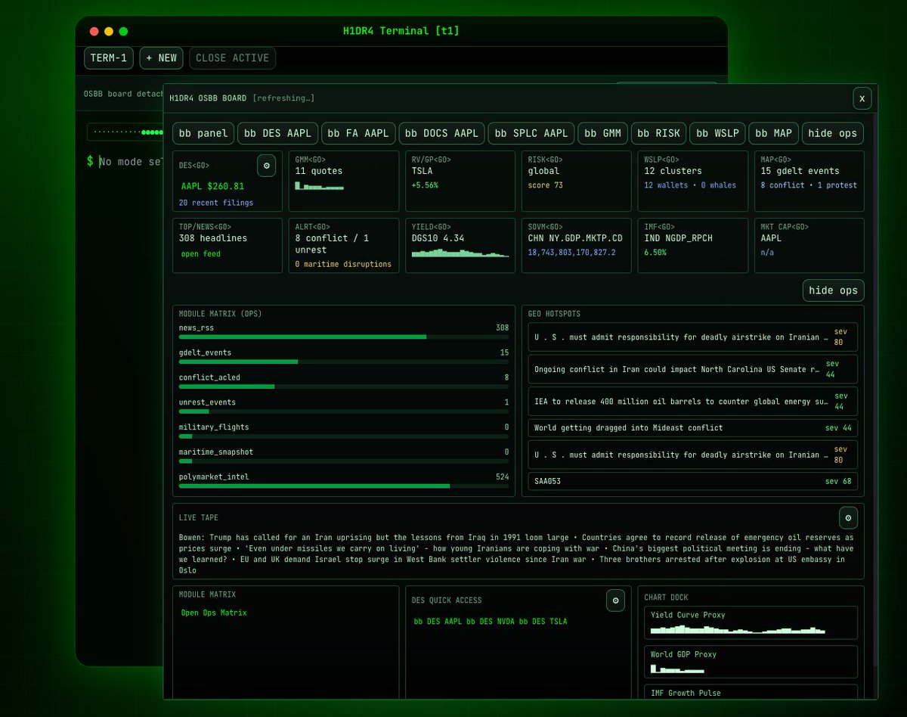Open the GMM<GO> 11 quotes card
The width and height of the screenshot is (907, 717).
point(344,181)
